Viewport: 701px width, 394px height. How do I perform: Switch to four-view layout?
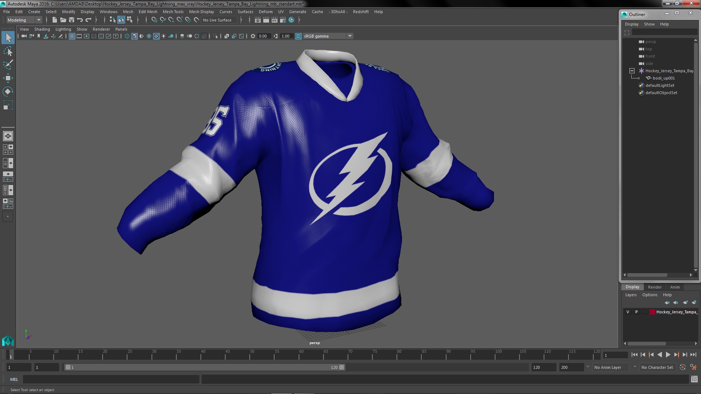click(x=8, y=150)
